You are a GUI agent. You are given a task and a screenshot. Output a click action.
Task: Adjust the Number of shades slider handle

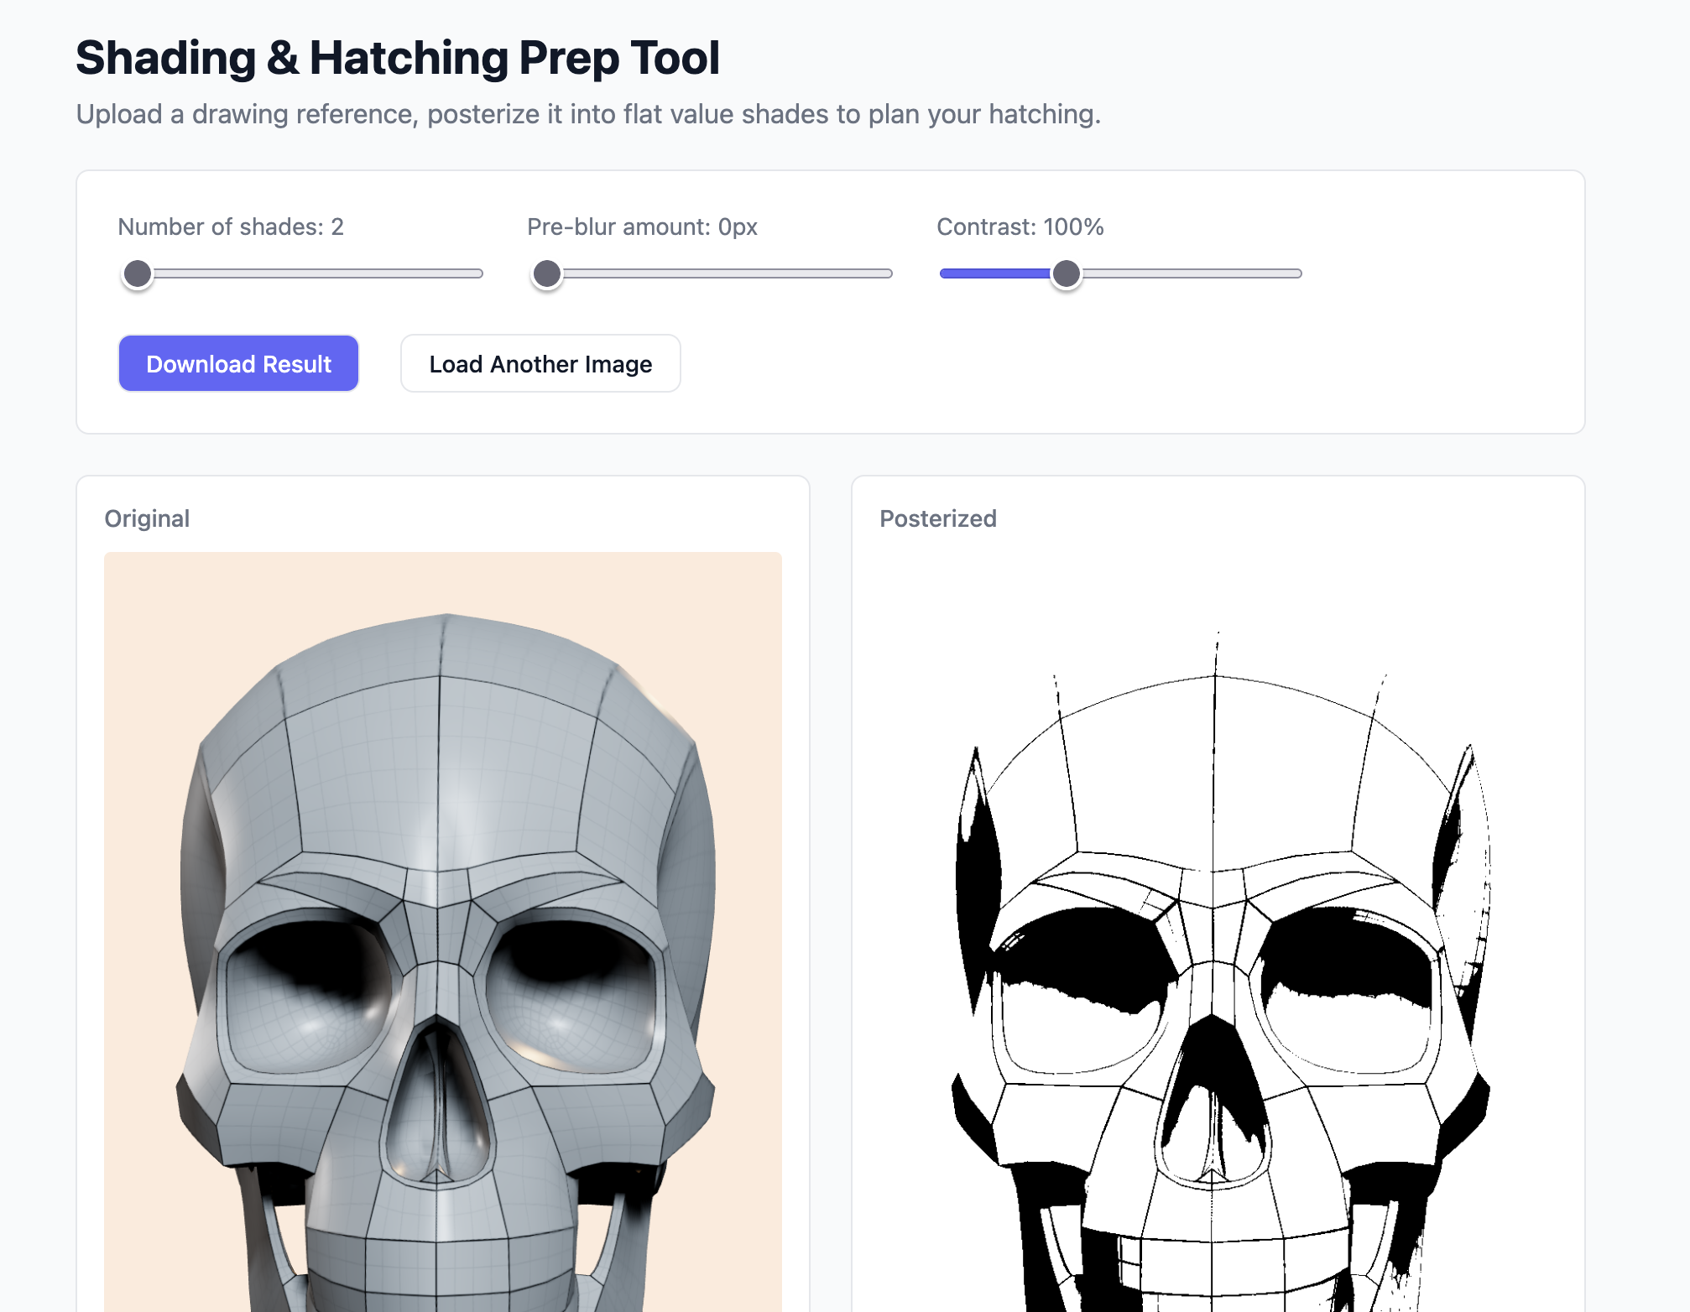click(138, 273)
